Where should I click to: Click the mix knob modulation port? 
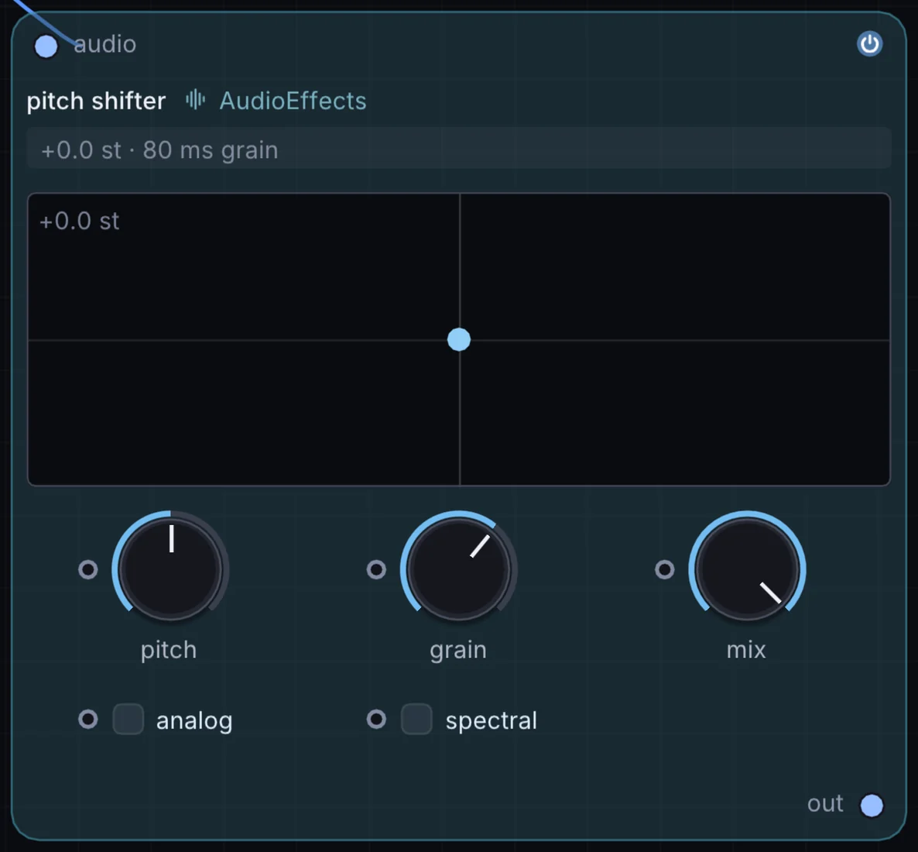pyautogui.click(x=664, y=569)
